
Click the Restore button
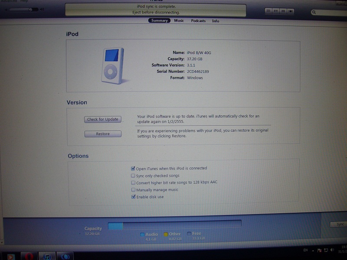103,134
